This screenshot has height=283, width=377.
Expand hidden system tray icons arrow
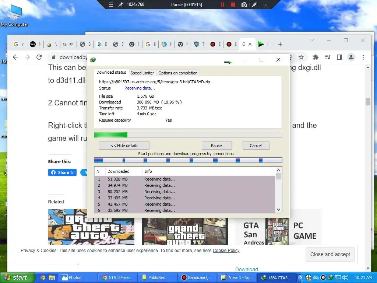301,277
